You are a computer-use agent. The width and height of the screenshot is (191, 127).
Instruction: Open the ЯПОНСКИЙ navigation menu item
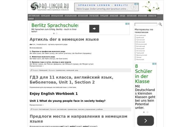(142, 16)
